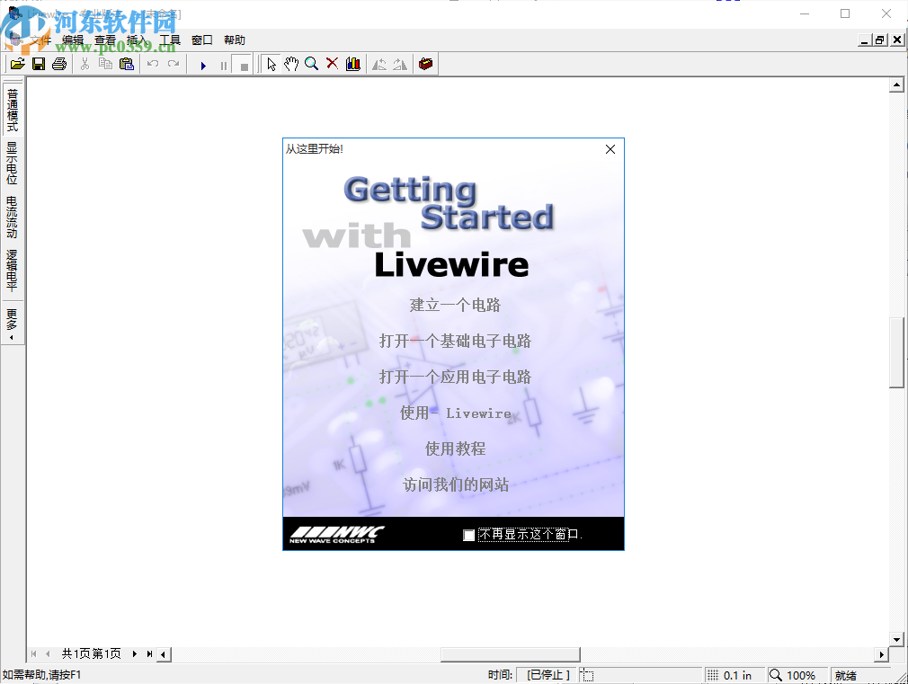This screenshot has width=908, height=684.
Task: Select the red X delete tool
Action: 332,63
